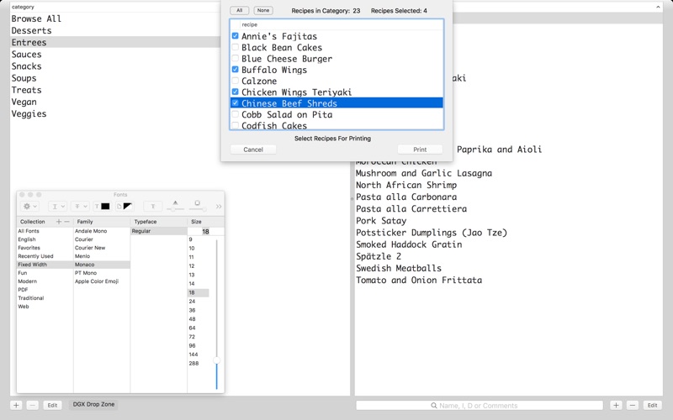Uncheck the Buffalo Wings checkbox

click(x=236, y=70)
